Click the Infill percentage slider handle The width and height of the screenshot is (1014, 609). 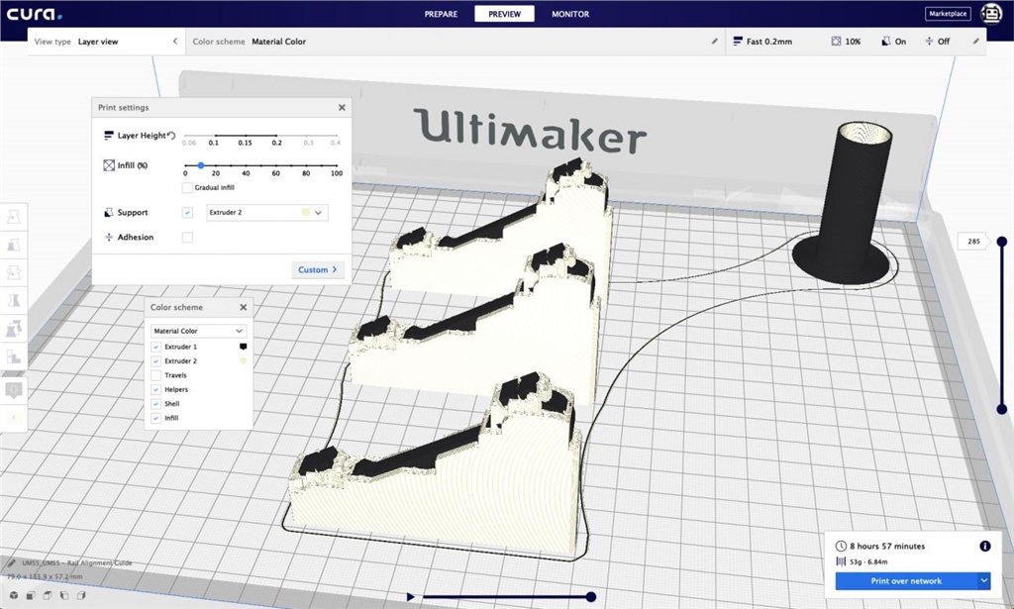pos(200,165)
